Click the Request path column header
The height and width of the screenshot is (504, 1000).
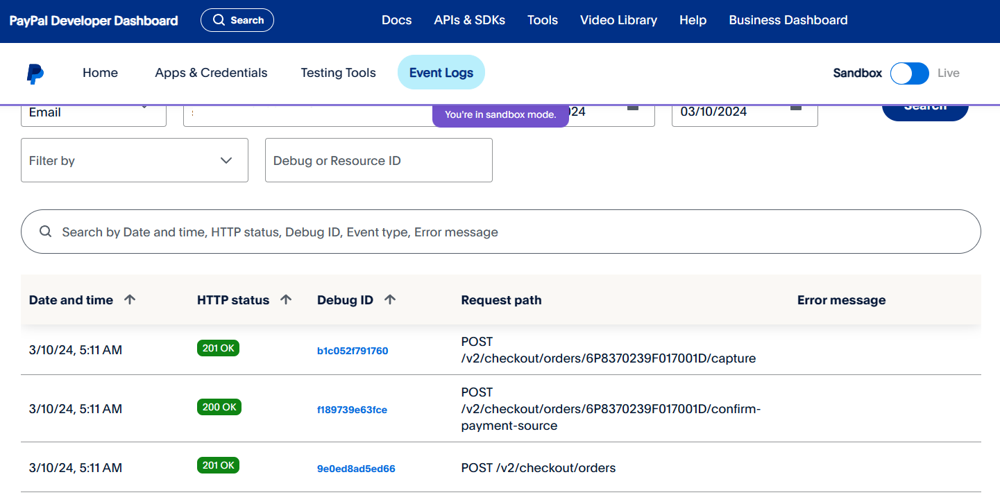point(501,300)
